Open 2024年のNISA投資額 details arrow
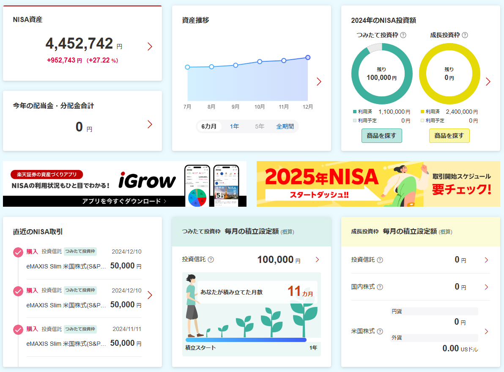Image resolution: width=504 pixels, height=372 pixels. [x=488, y=82]
